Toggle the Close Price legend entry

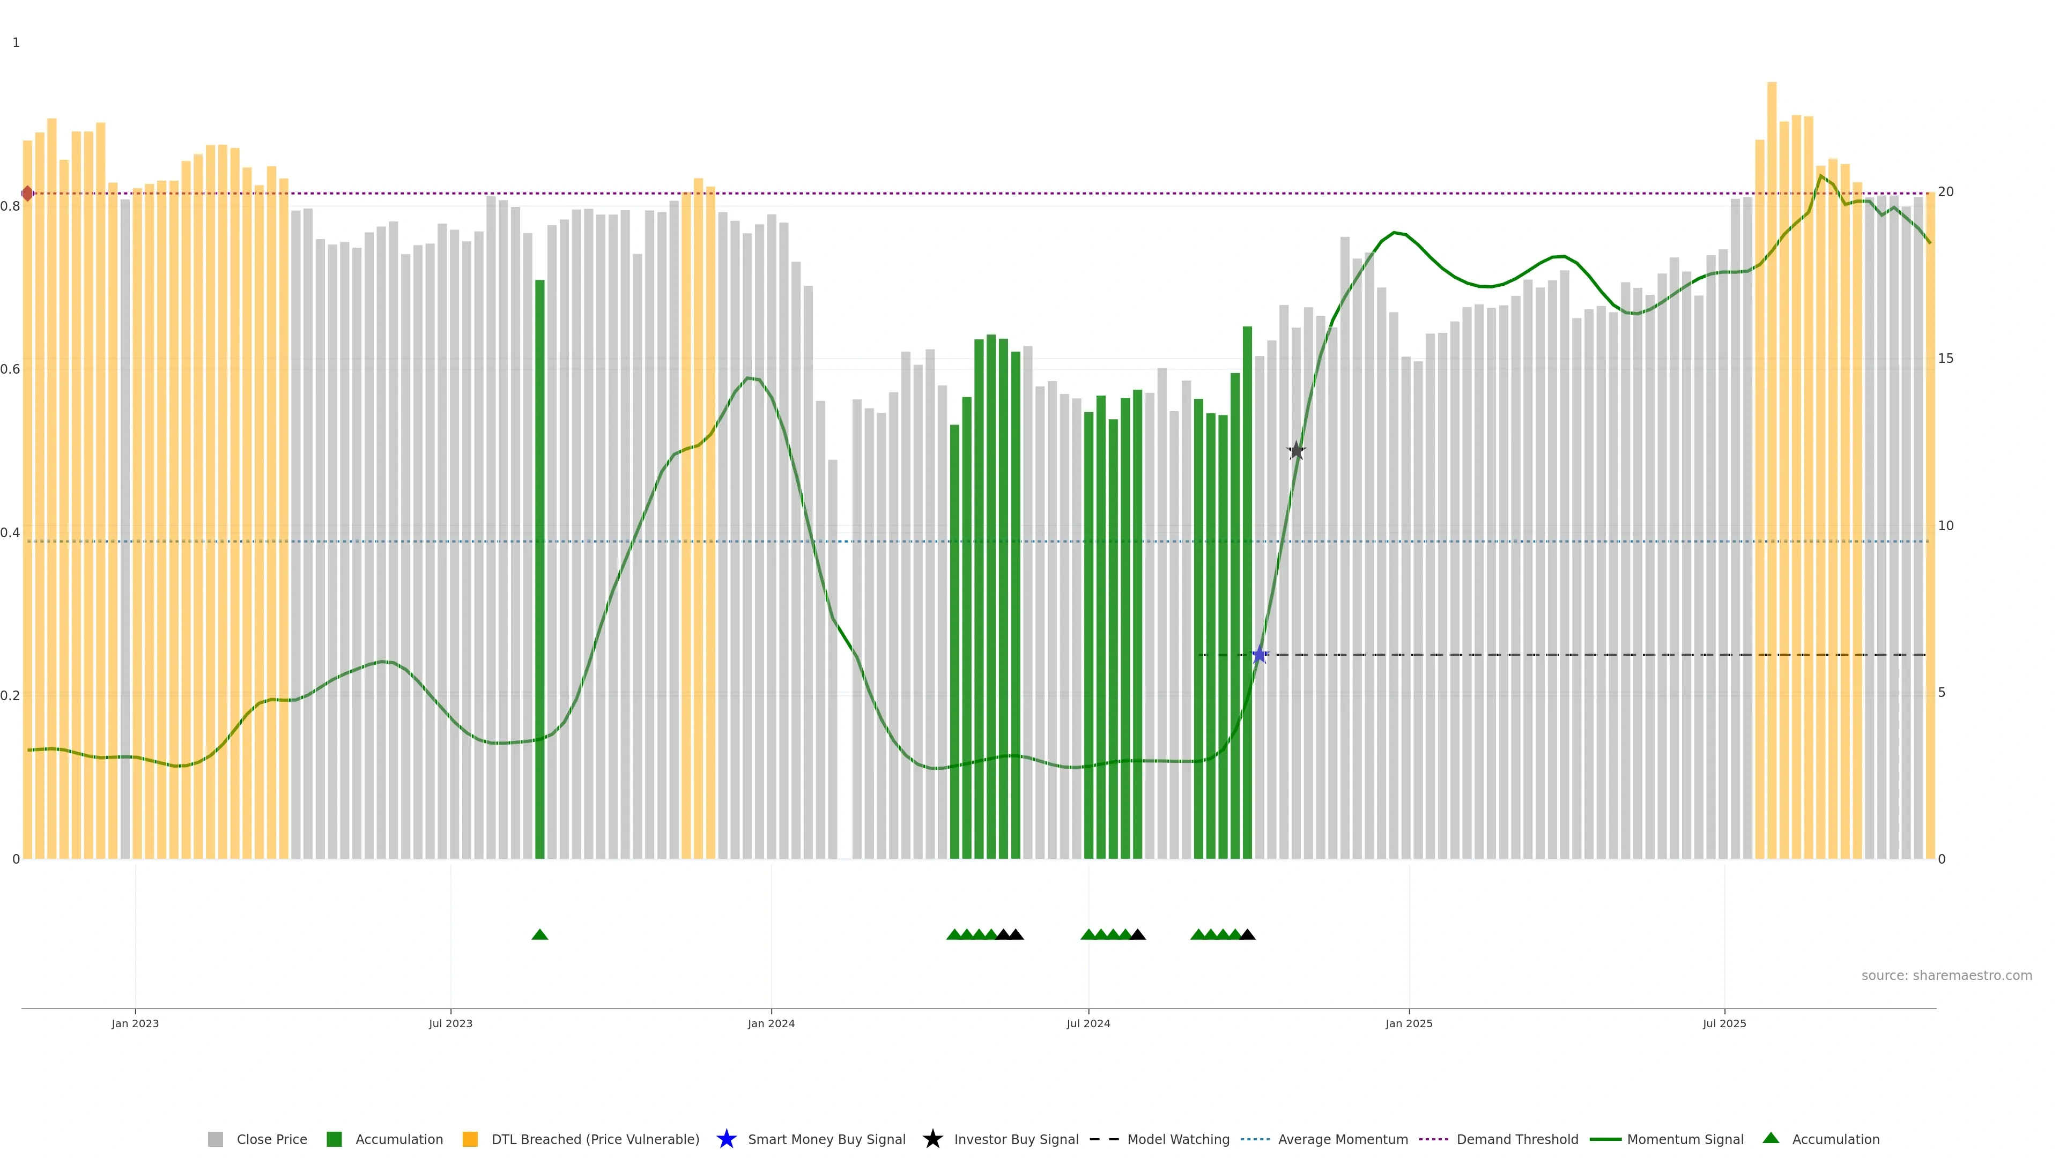click(271, 1139)
